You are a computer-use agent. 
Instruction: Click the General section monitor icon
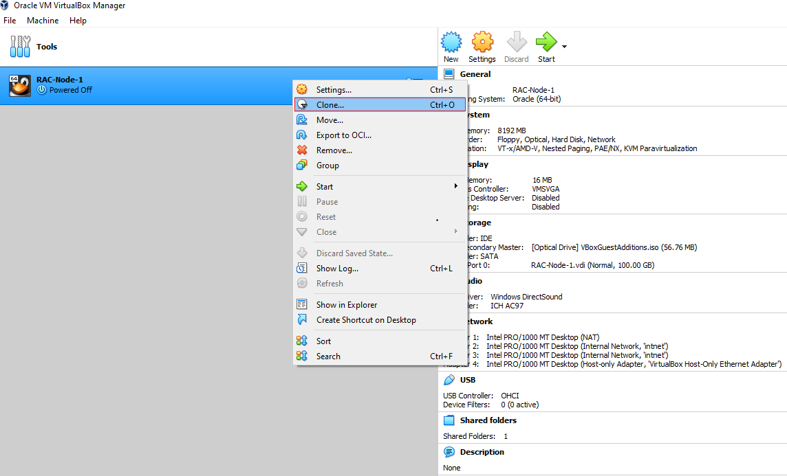coord(449,74)
